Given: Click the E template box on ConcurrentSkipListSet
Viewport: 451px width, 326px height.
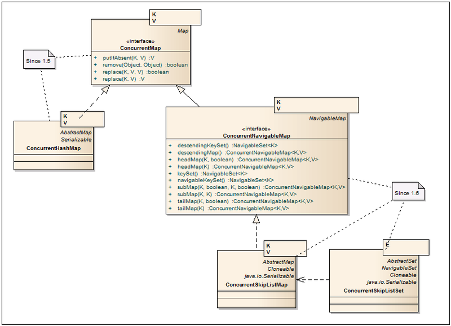Looking at the screenshot, I should 406,247.
